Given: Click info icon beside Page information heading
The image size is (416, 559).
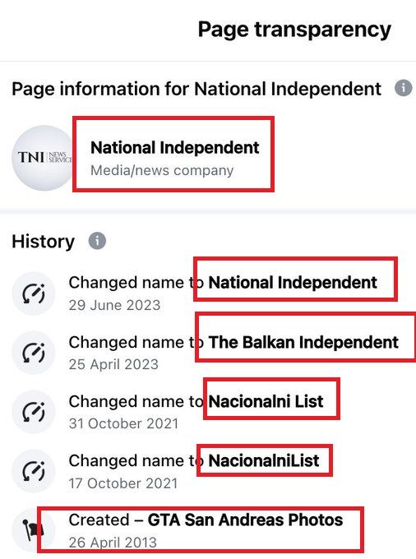Looking at the screenshot, I should click(403, 88).
